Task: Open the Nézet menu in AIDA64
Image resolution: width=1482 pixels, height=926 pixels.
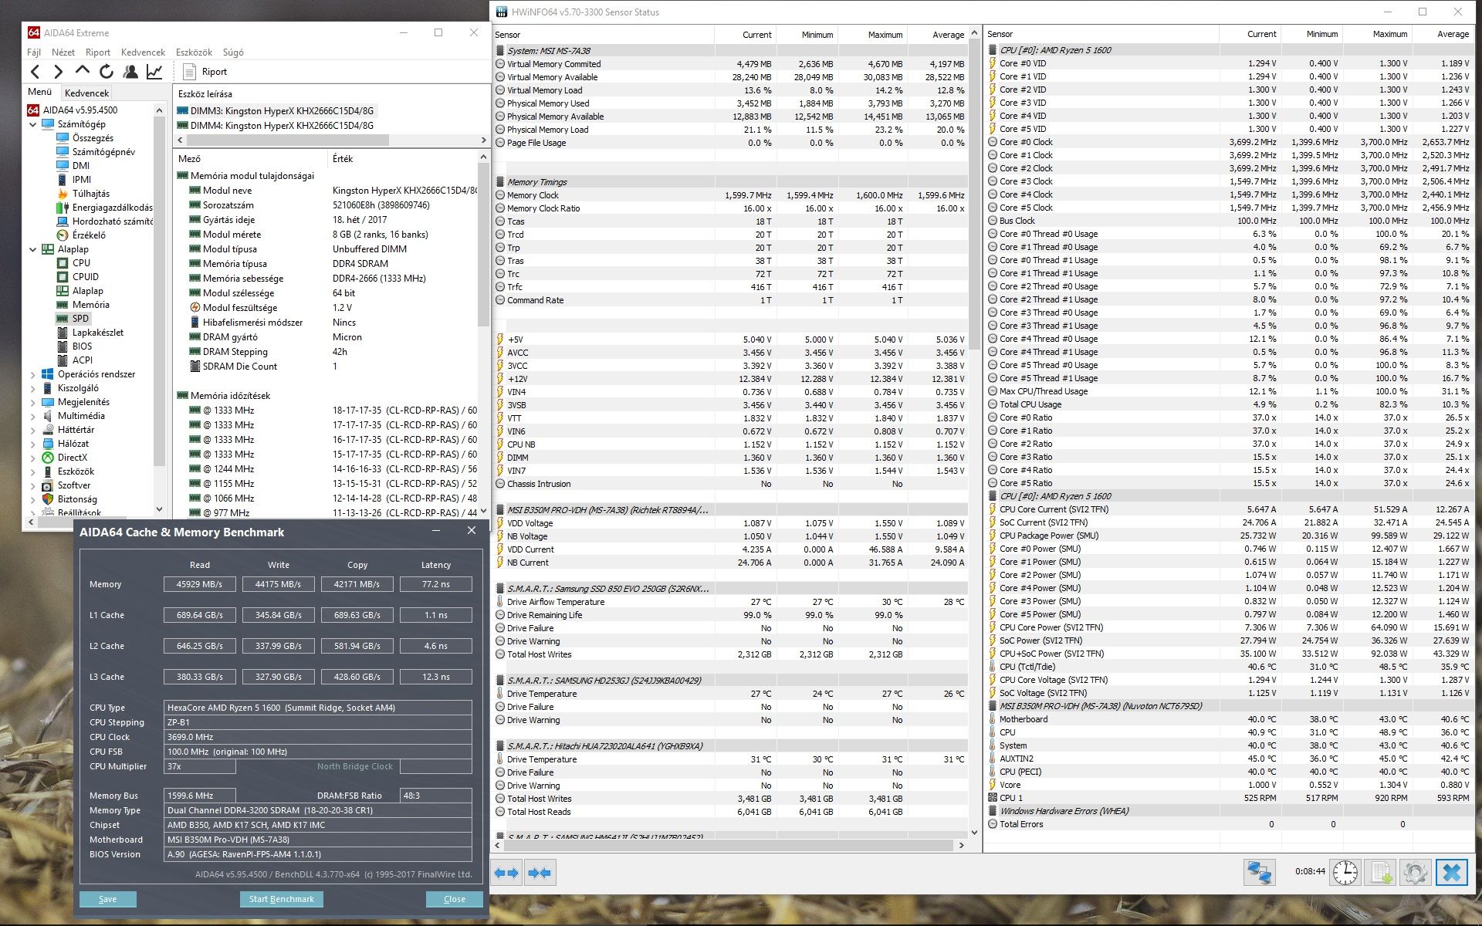Action: coord(63,52)
